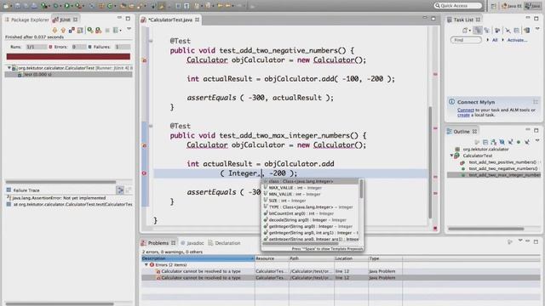Collapse org.tektutor.calculator.CalculatorTest node in JUnit tree
The width and height of the screenshot is (545, 306).
(x=9, y=68)
